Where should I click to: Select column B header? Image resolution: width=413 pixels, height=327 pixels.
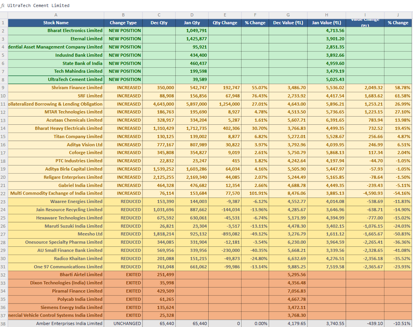[x=123, y=15]
